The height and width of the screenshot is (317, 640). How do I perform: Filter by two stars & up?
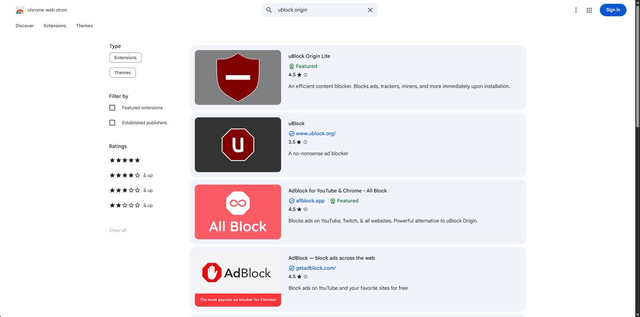click(131, 205)
